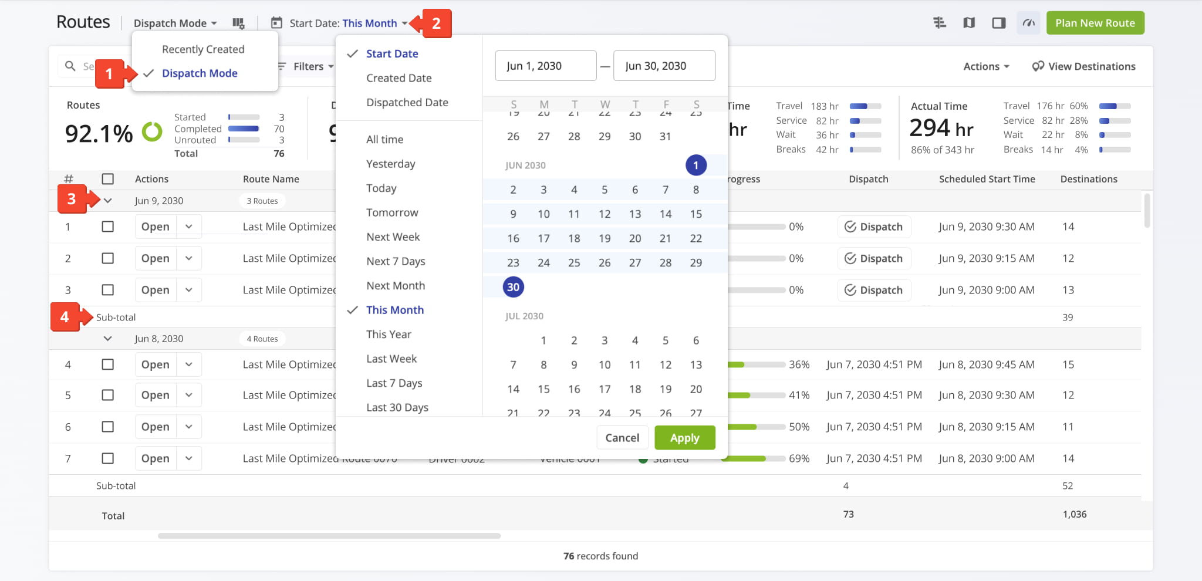1202x581 pixels.
Task: Collapse the Jun 9, 2030 route group
Action: (107, 201)
